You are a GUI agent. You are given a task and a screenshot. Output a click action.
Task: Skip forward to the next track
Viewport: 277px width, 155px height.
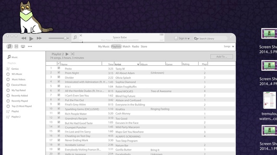coord(39,38)
